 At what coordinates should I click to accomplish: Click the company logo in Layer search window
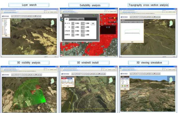(6, 16)
